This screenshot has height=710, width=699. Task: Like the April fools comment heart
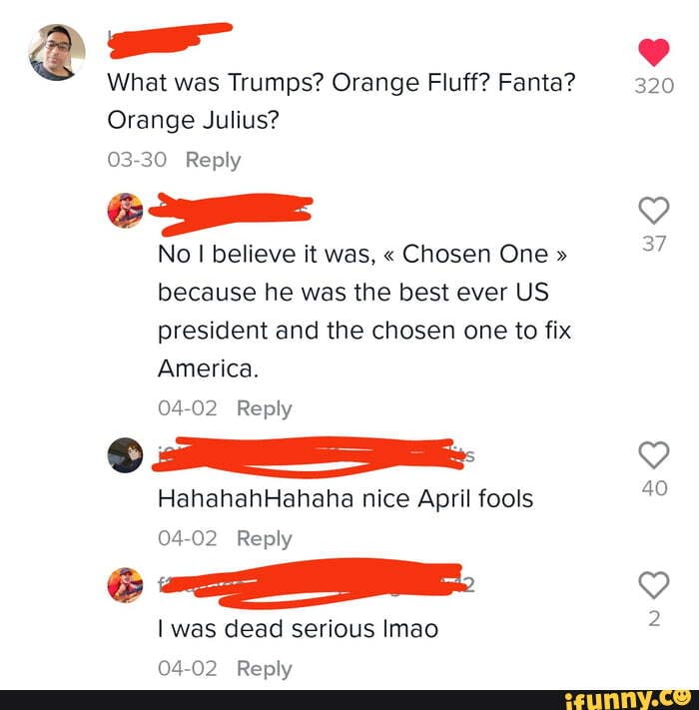pos(654,455)
